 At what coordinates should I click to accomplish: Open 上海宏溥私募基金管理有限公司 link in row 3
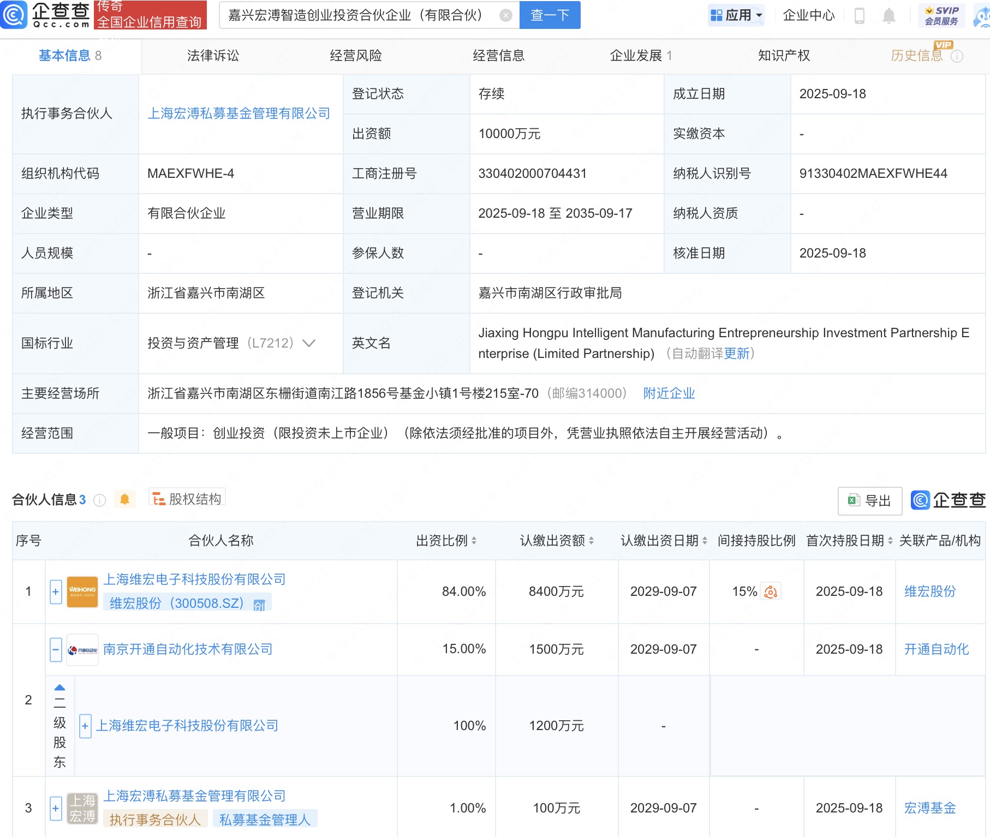click(195, 796)
